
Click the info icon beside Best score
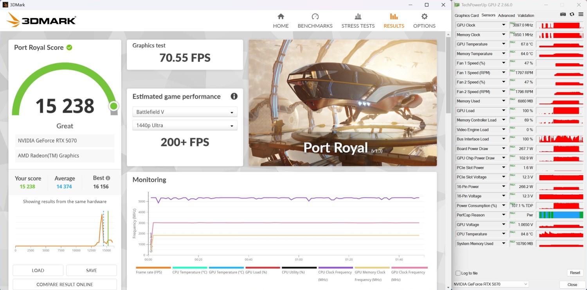pos(108,178)
